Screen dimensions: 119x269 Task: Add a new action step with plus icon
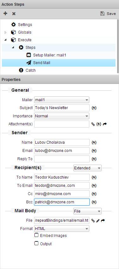5,13
